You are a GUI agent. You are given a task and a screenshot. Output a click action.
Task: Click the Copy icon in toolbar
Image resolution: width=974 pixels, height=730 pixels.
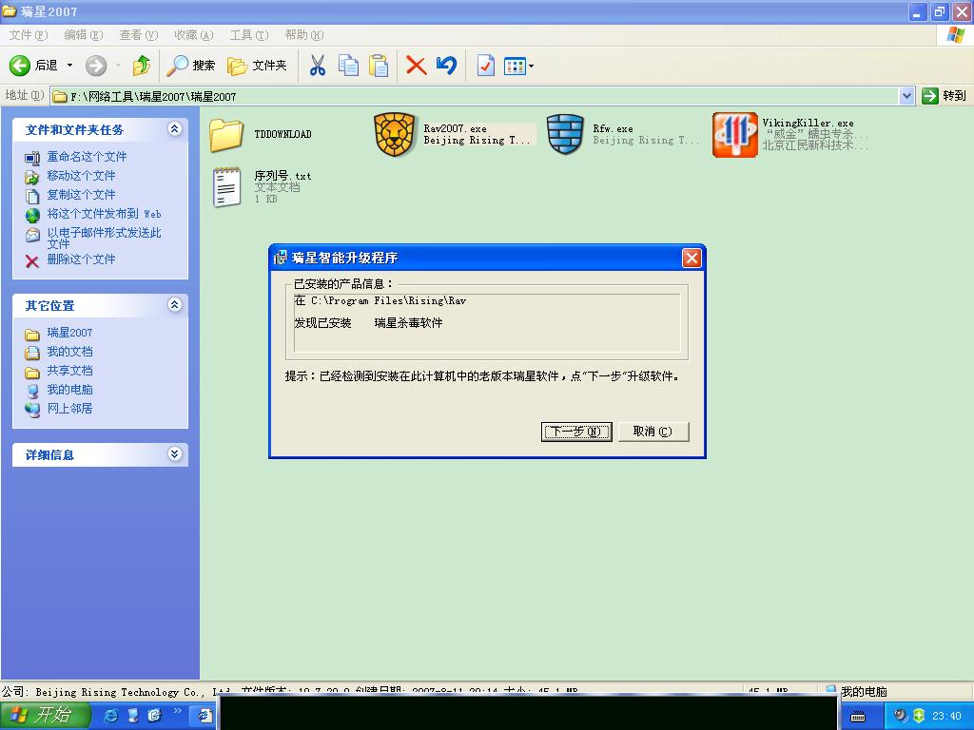pos(348,66)
